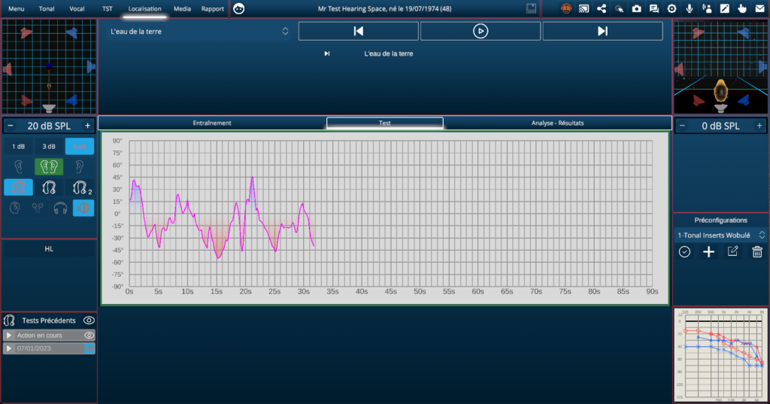
Task: Toggle the Tests Précédents eye icon
Action: tap(89, 320)
